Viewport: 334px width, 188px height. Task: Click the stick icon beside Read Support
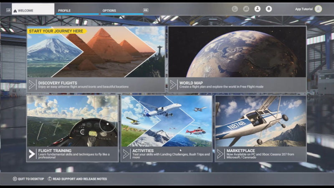pyautogui.click(x=50, y=179)
